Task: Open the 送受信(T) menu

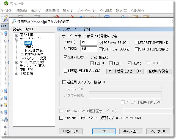Action: click(52, 10)
